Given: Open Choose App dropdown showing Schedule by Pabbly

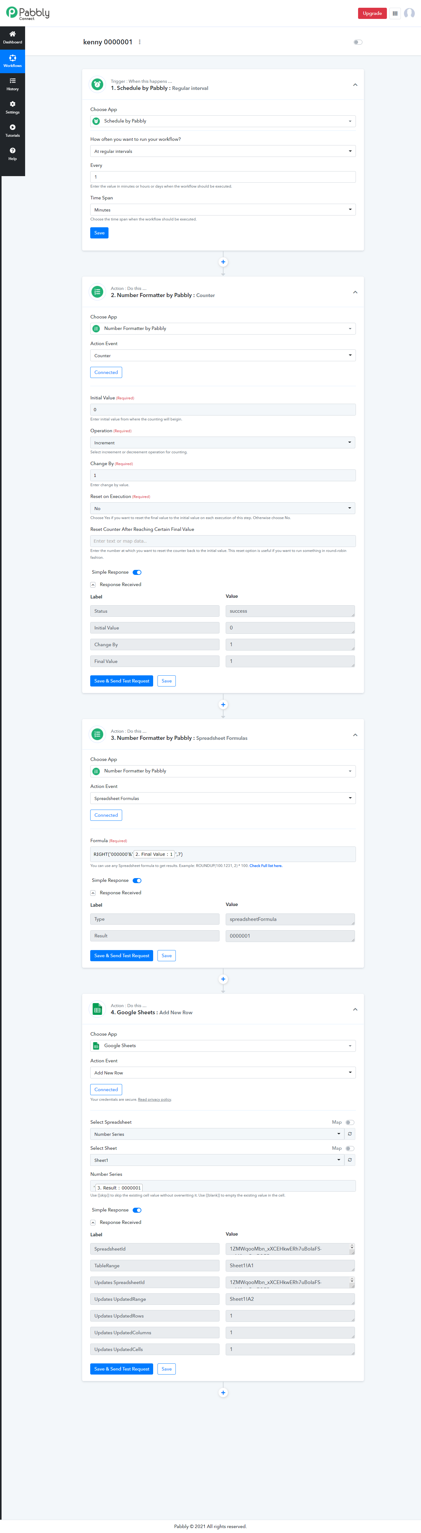Looking at the screenshot, I should click(x=223, y=121).
